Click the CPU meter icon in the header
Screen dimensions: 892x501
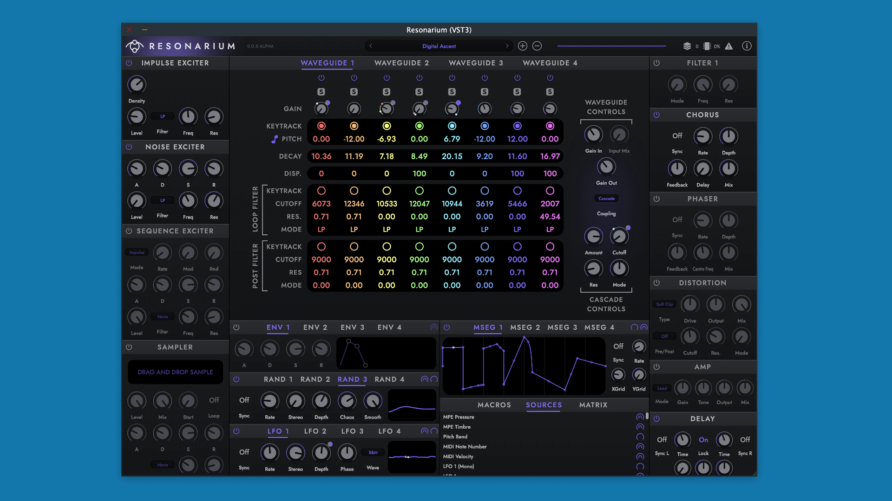707,46
